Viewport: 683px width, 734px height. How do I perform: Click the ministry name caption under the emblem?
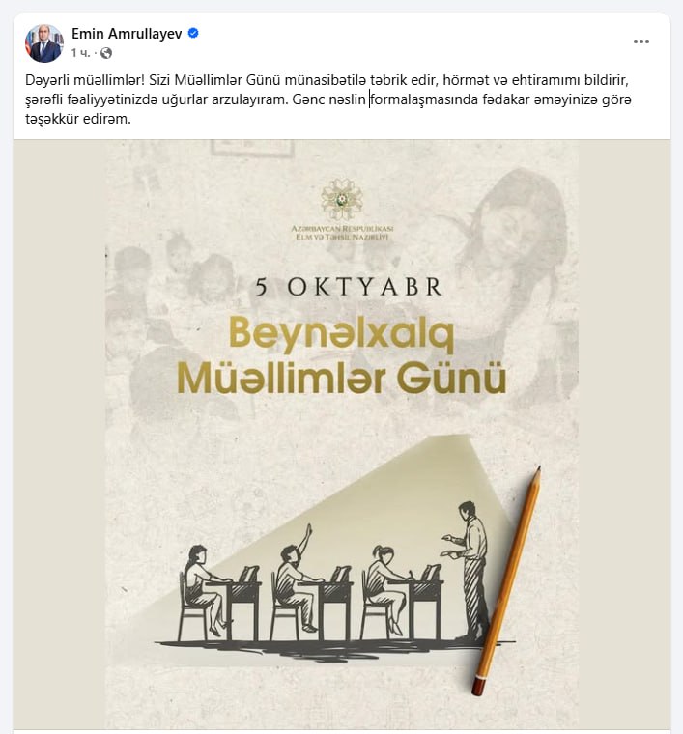[342, 233]
